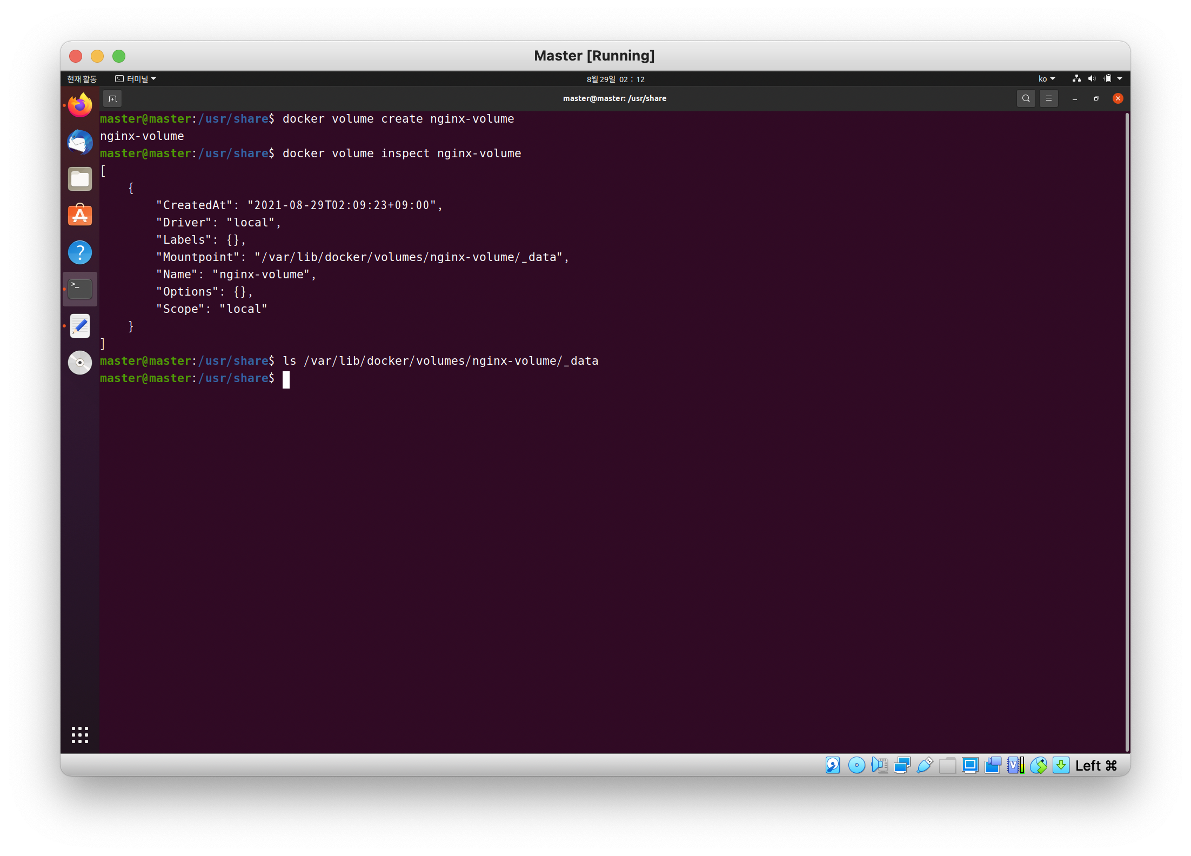The image size is (1191, 856).
Task: Click the battery icon in top bar
Action: (1107, 79)
